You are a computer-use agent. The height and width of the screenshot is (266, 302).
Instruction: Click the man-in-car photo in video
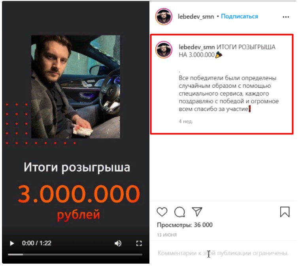pyautogui.click(x=75, y=87)
